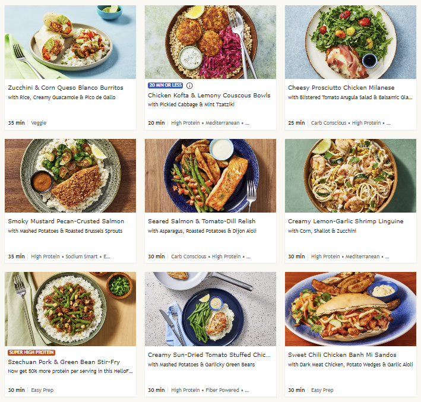Select the Veggie tag on the burritos card
The height and width of the screenshot is (402, 421).
[x=39, y=123]
